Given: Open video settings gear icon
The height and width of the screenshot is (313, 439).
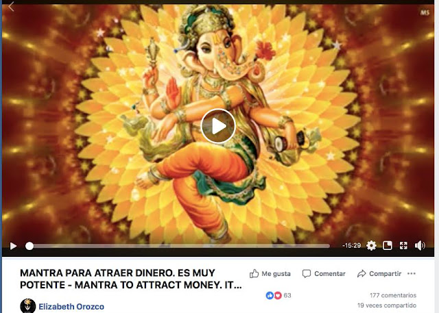Looking at the screenshot, I should pos(371,246).
